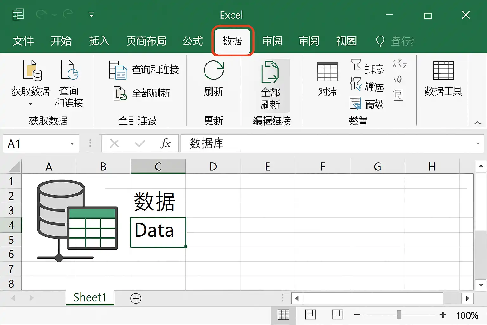This screenshot has height=325, width=487.
Task: Expand the formula bar with its arrow
Action: tap(478, 144)
